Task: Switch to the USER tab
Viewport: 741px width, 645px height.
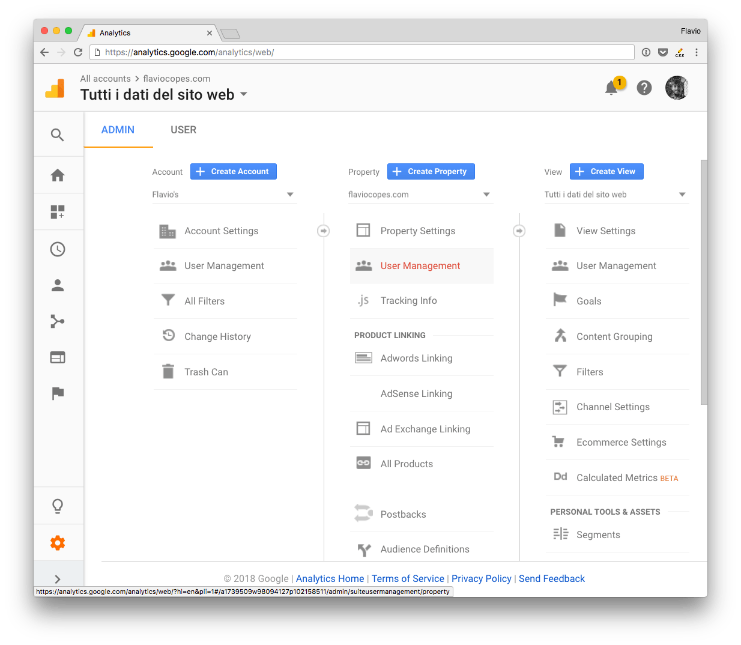Action: tap(183, 130)
